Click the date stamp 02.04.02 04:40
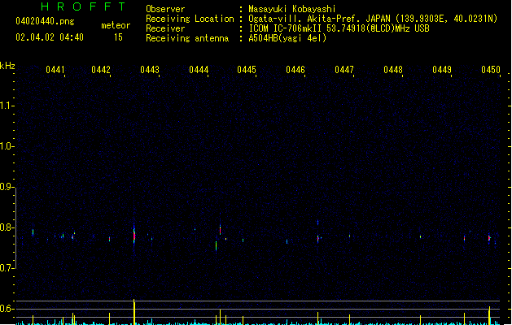Viewport: 512px width, 325px height. 50,37
